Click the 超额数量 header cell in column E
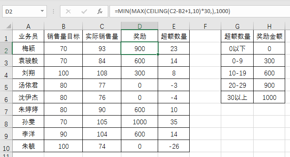This screenshot has height=157, width=290. click(174, 36)
